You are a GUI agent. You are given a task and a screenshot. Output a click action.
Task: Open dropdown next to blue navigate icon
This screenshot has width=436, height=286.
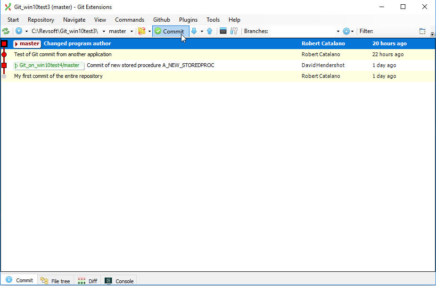(26, 31)
